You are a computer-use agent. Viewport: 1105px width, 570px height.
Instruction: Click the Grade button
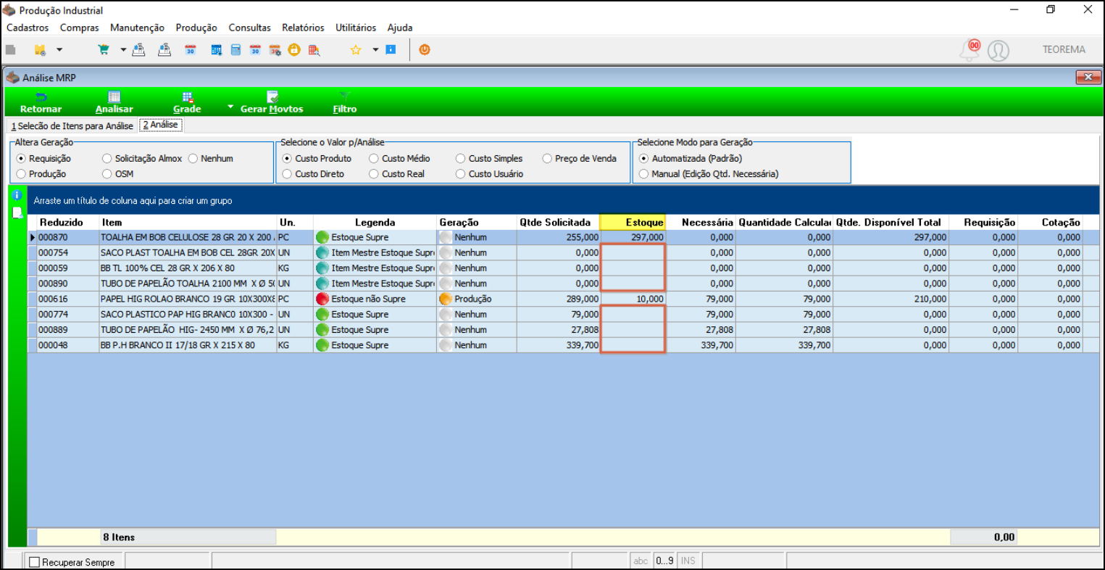point(187,102)
